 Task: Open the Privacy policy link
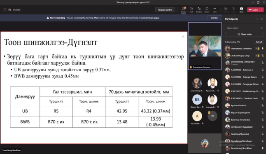click(153, 18)
